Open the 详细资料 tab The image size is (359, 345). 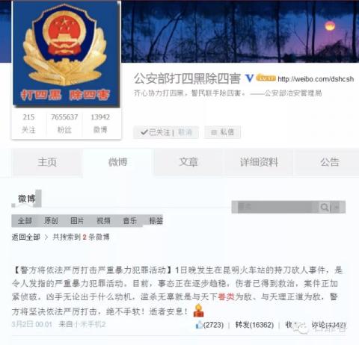pyautogui.click(x=259, y=162)
